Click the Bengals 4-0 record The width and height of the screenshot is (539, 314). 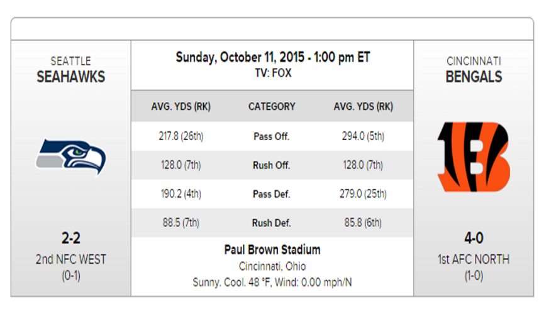[x=474, y=239]
